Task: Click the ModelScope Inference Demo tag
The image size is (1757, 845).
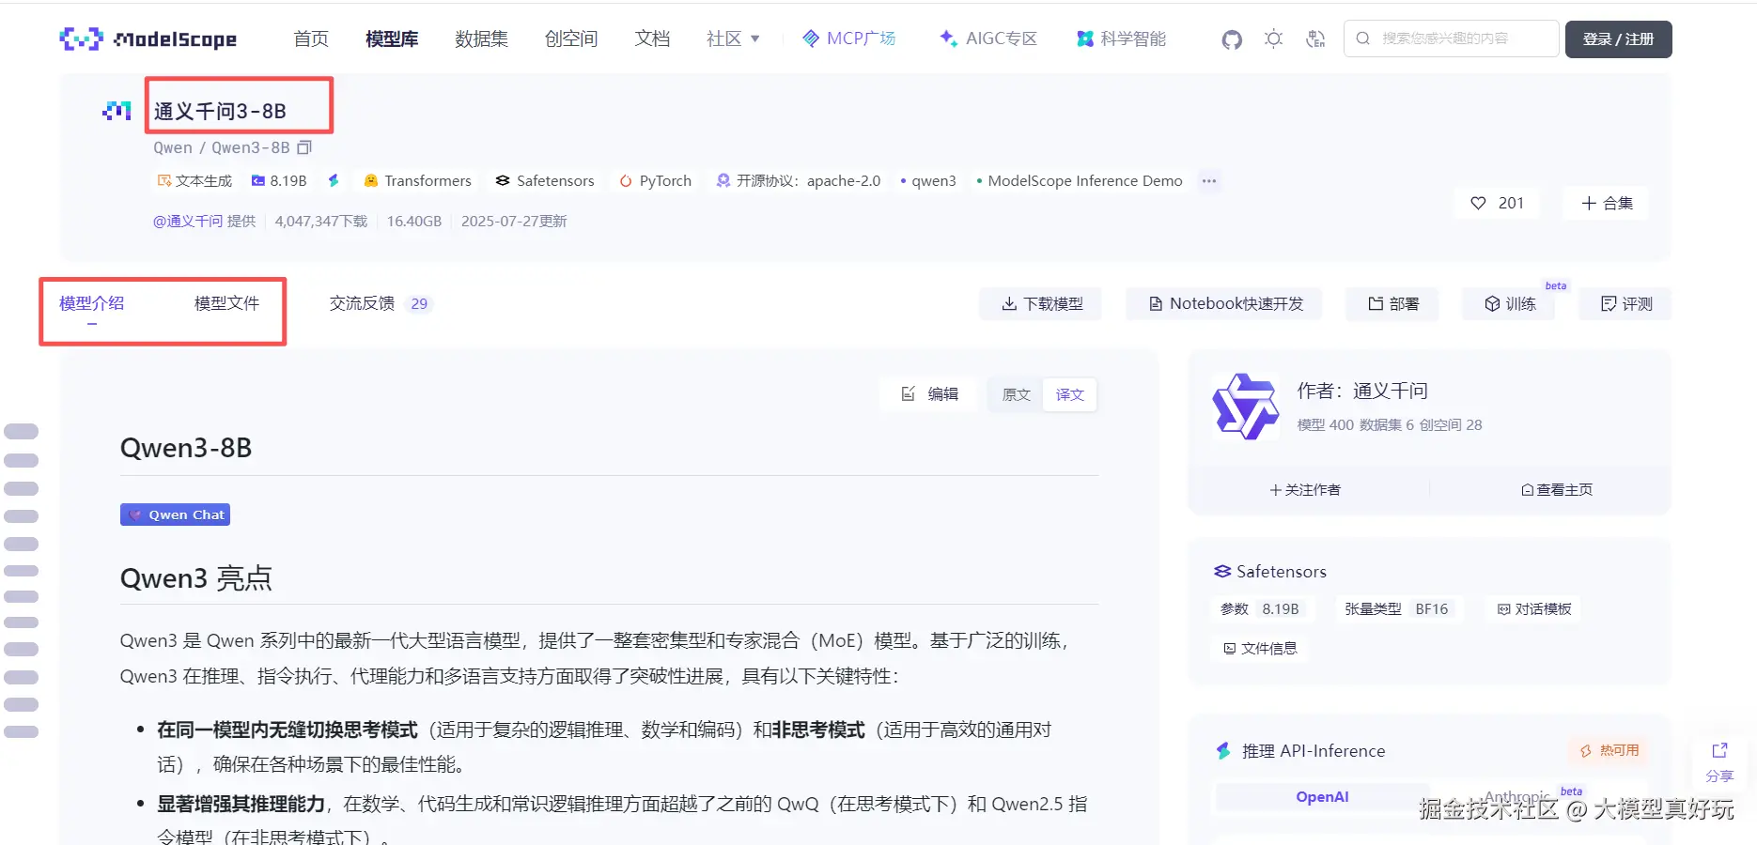Action: click(1079, 180)
